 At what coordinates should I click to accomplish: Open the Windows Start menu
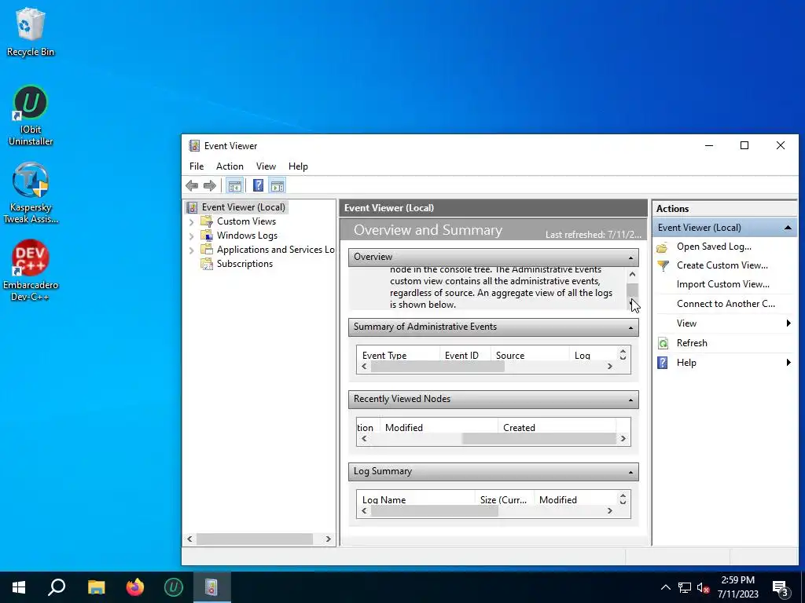(19, 587)
